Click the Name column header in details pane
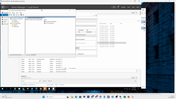Image resolution: width=176 pixels, height=99 pixels. pos(45,20)
